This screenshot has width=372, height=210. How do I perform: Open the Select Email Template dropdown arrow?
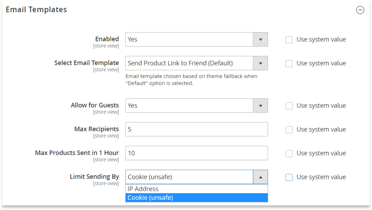point(261,63)
